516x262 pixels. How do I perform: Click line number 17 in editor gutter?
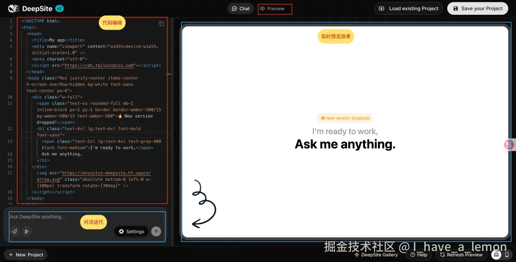(x=10, y=173)
